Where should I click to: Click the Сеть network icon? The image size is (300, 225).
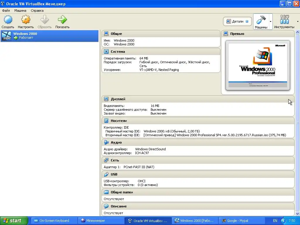[x=106, y=160]
